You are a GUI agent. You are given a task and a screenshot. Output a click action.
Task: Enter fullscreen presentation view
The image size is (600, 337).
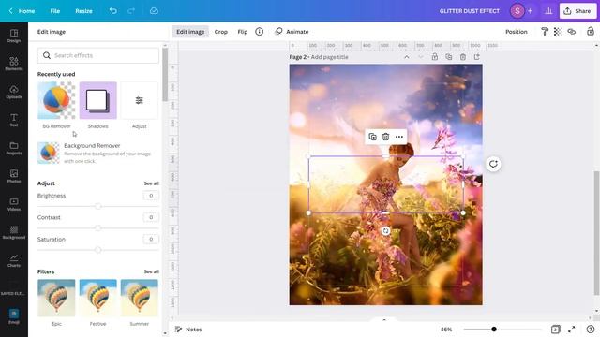(x=571, y=329)
